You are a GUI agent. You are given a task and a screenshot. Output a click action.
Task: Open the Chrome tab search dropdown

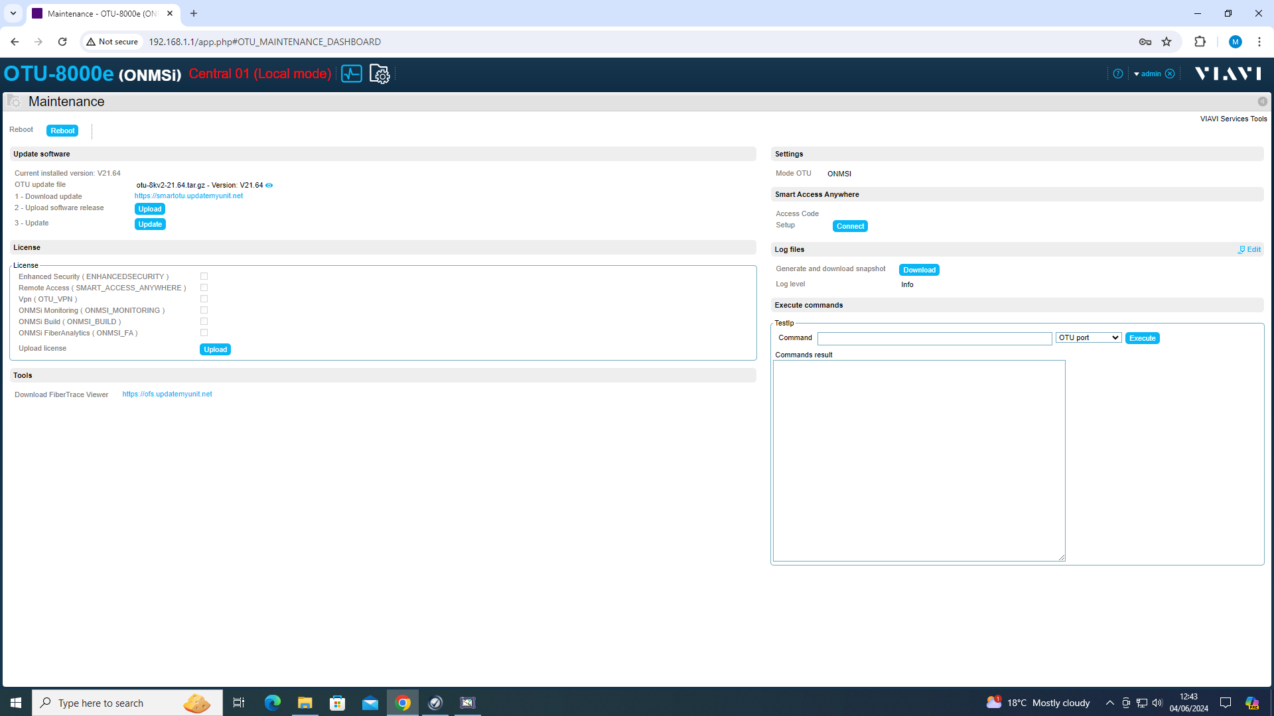click(x=13, y=13)
